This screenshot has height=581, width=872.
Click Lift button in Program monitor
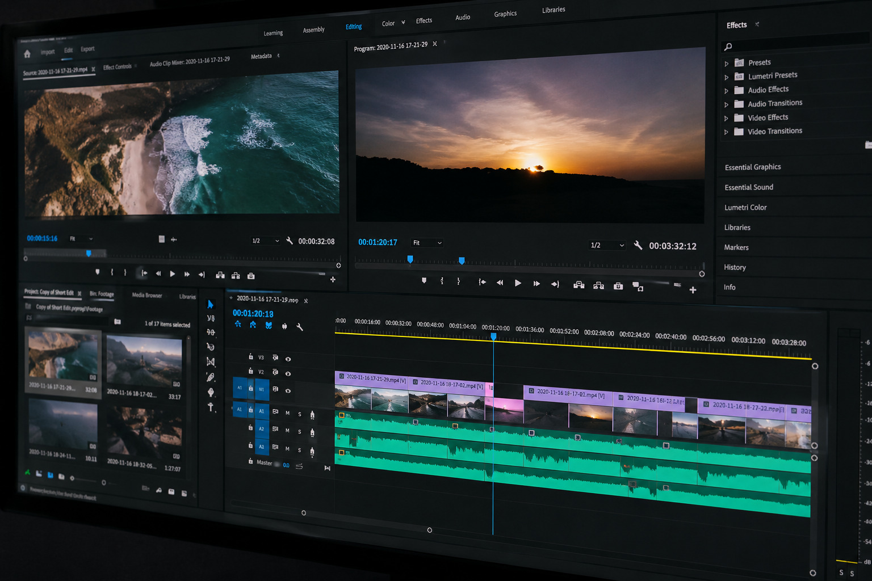point(578,285)
